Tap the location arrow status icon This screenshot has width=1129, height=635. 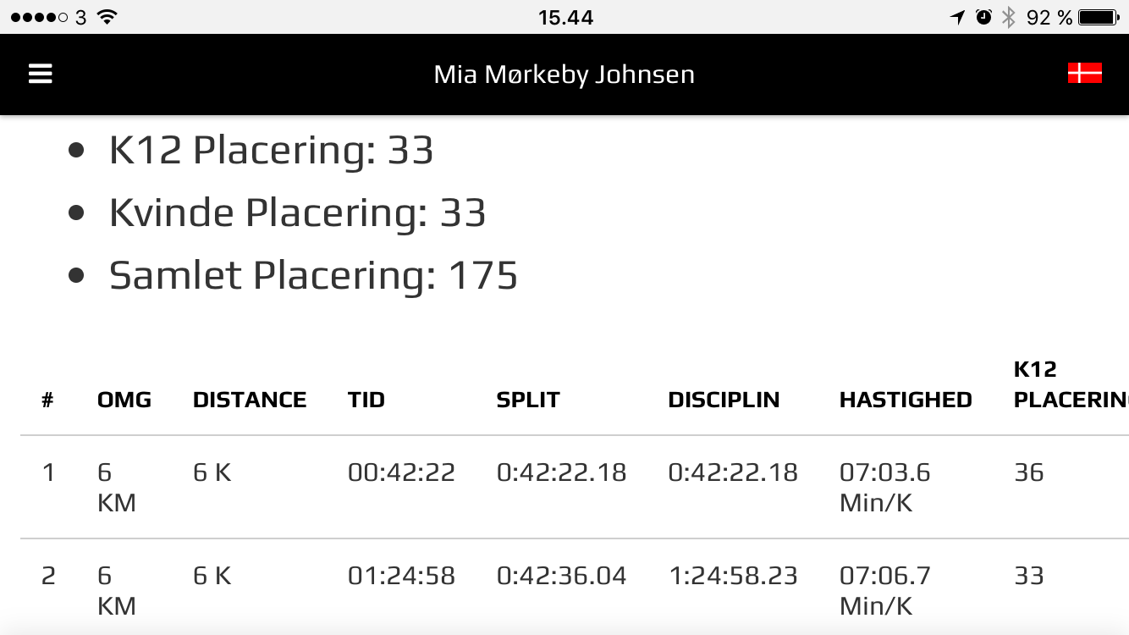[x=957, y=17]
